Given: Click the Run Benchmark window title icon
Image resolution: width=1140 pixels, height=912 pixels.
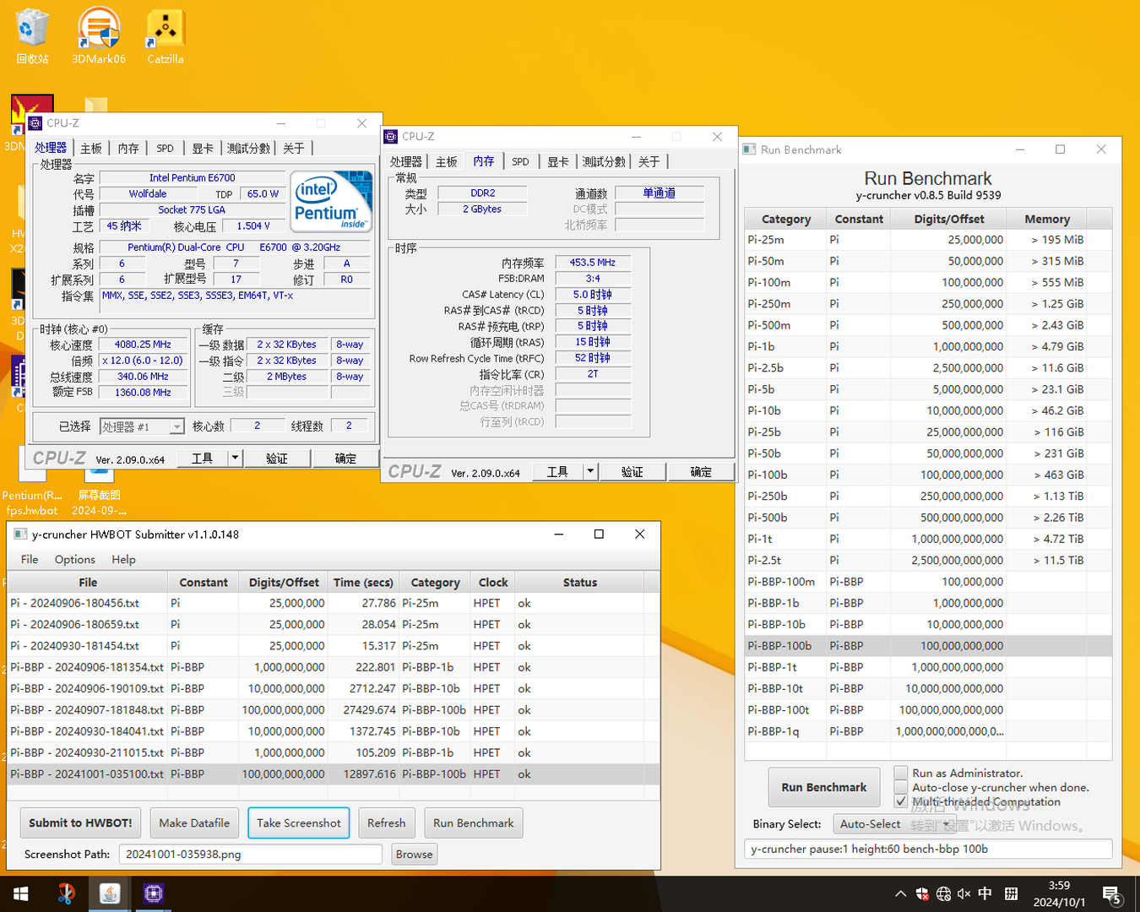Looking at the screenshot, I should pyautogui.click(x=749, y=149).
